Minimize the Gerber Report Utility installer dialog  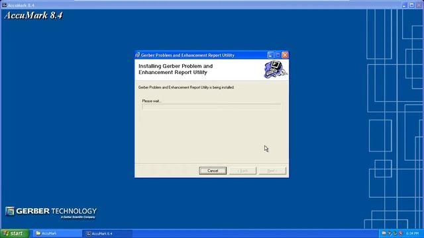click(x=270, y=55)
